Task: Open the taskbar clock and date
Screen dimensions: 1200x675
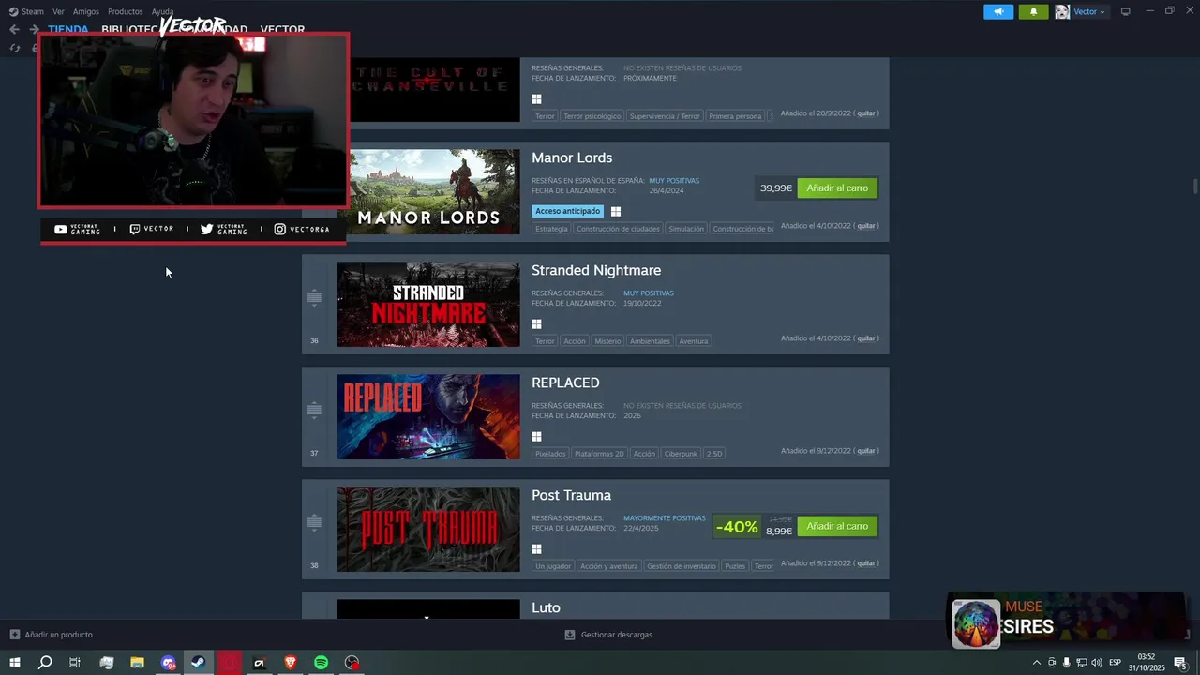Action: coord(1146,663)
